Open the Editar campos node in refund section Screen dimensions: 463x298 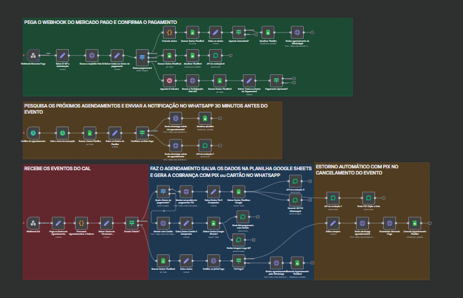(333, 222)
